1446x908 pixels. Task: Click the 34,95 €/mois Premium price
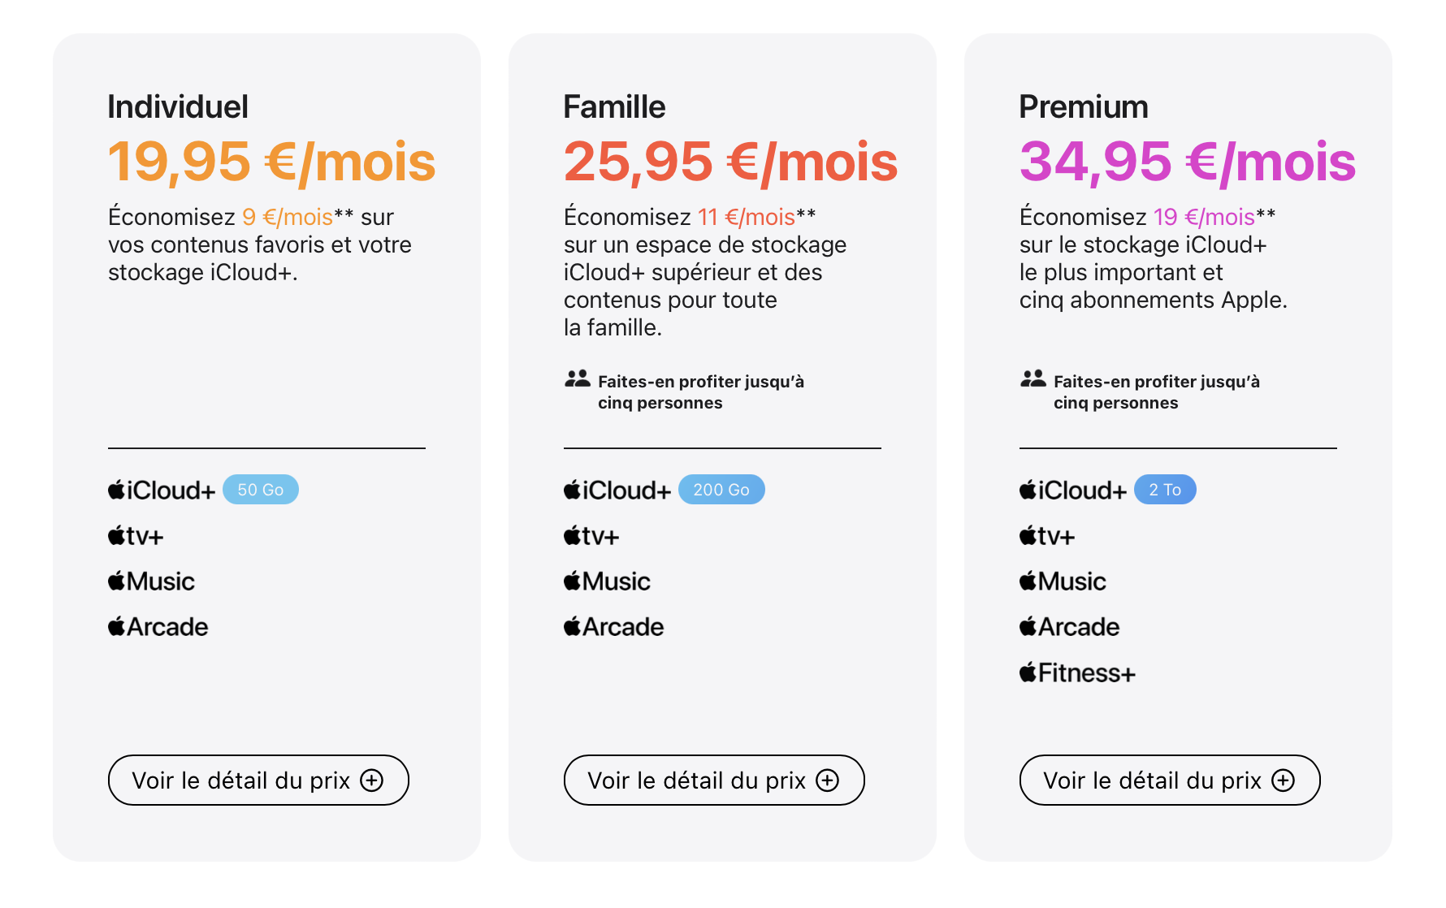(1188, 162)
